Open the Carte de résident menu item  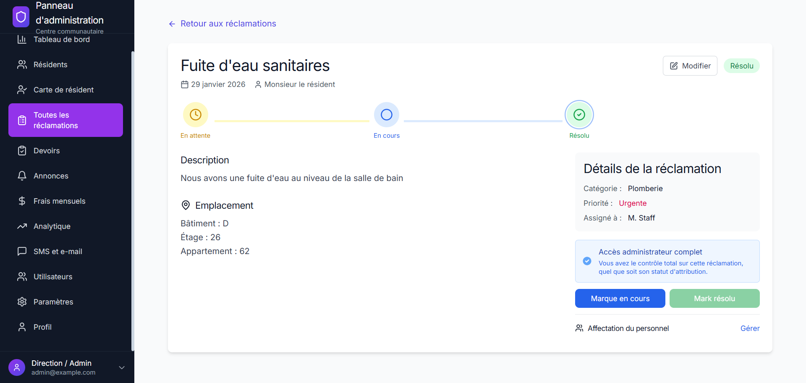63,90
